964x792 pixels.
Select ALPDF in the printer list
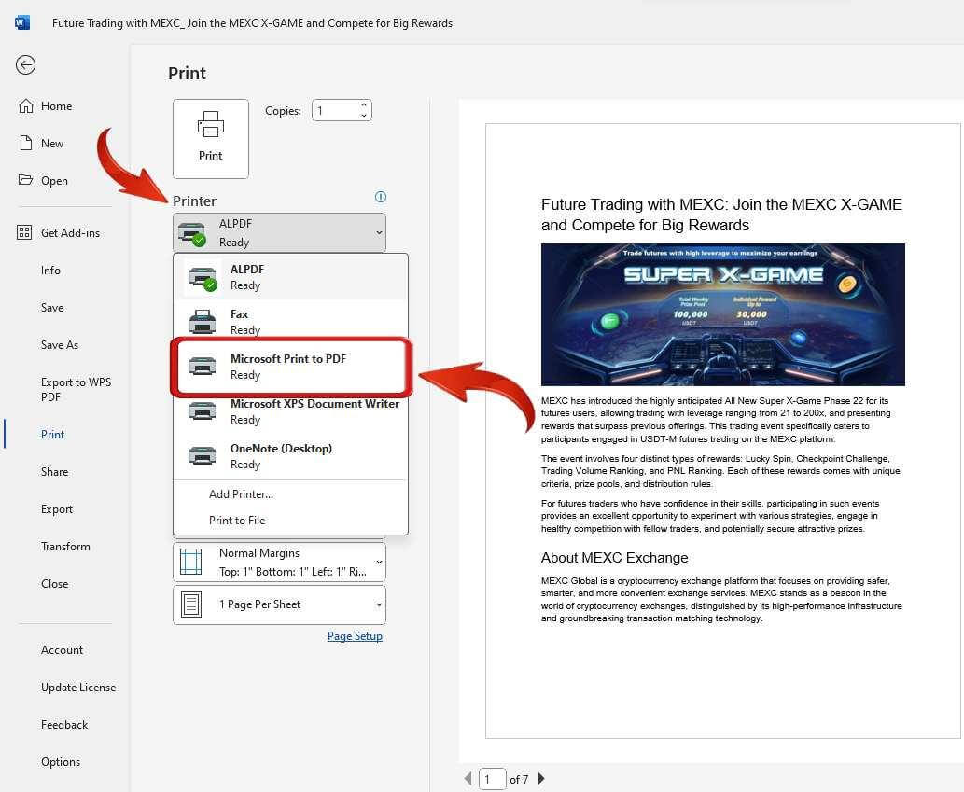tap(290, 277)
